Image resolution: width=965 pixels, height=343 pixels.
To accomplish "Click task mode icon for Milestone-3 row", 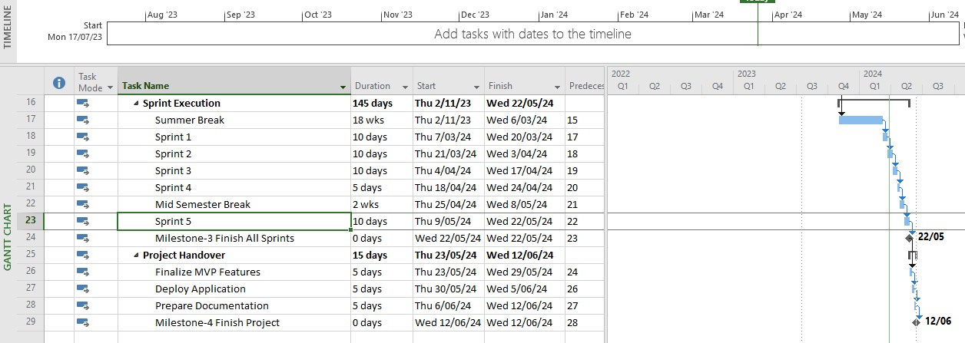I will tap(83, 238).
